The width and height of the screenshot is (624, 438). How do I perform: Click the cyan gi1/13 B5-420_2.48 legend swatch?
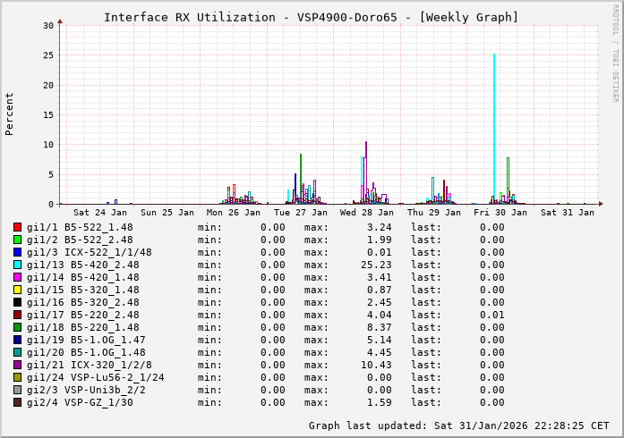pyautogui.click(x=17, y=265)
